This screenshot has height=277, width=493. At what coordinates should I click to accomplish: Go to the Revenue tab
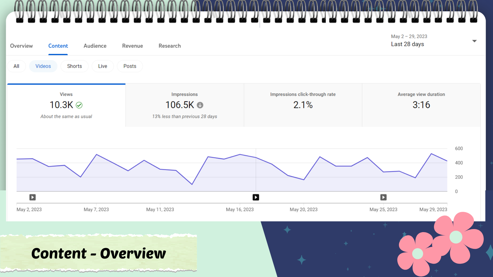(x=132, y=46)
